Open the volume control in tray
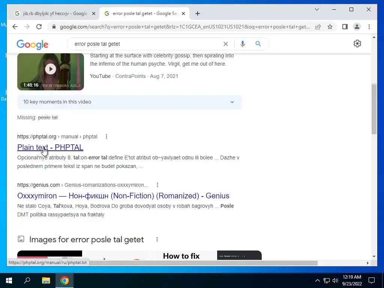The width and height of the screenshot is (384, 288). [335, 280]
